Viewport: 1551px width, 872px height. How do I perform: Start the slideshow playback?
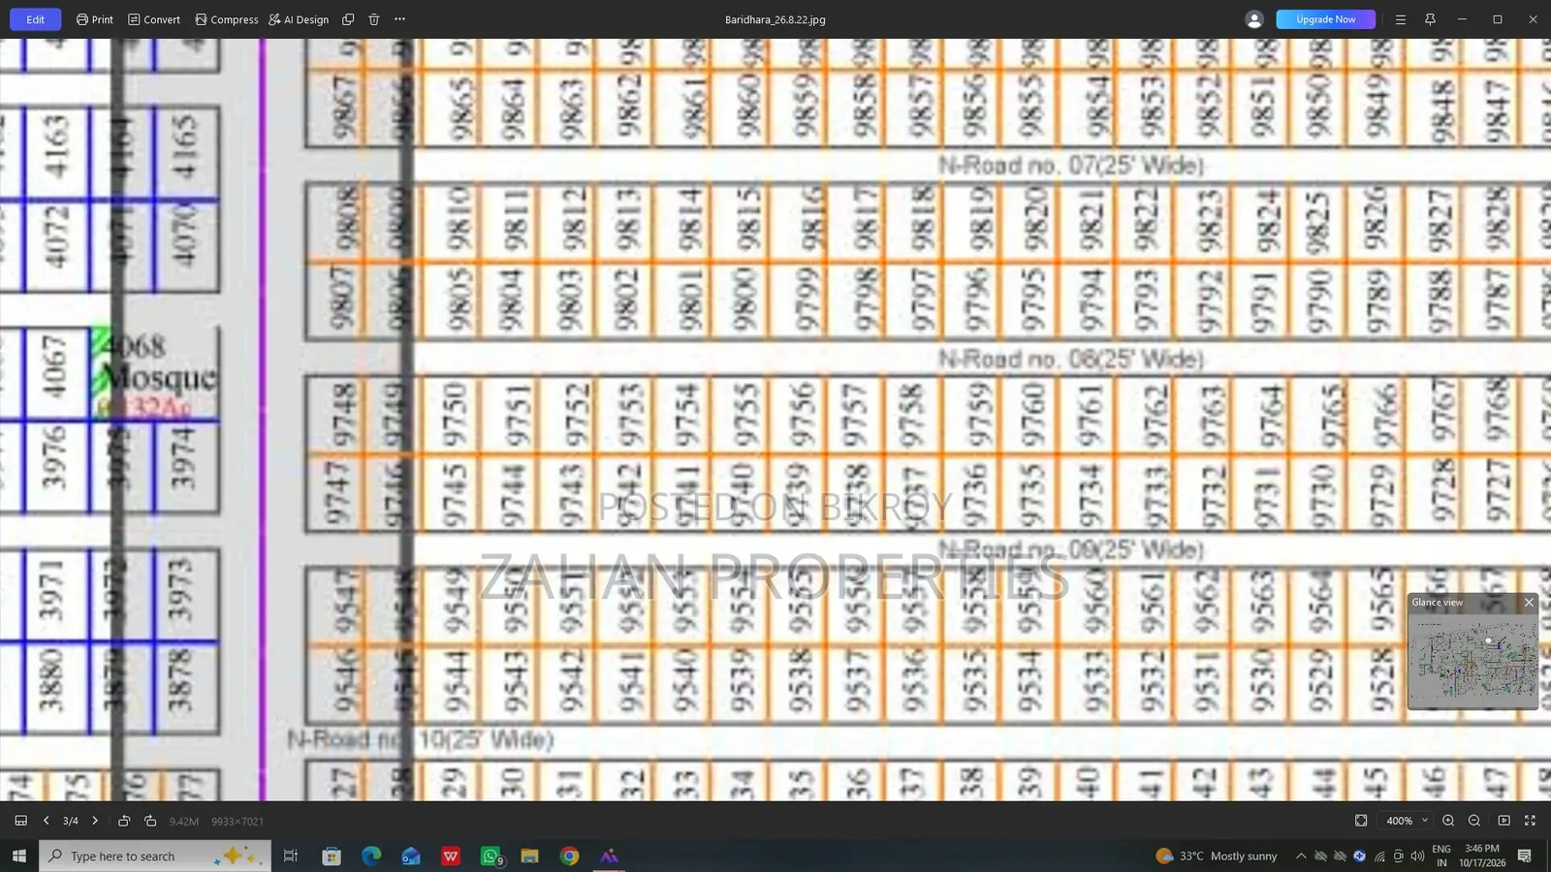[x=1504, y=821]
